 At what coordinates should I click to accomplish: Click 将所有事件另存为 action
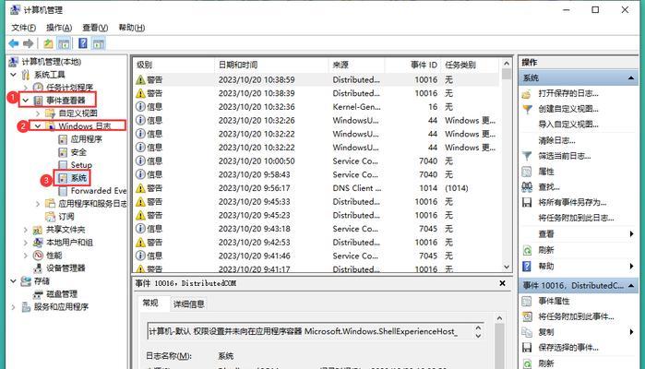pos(572,202)
